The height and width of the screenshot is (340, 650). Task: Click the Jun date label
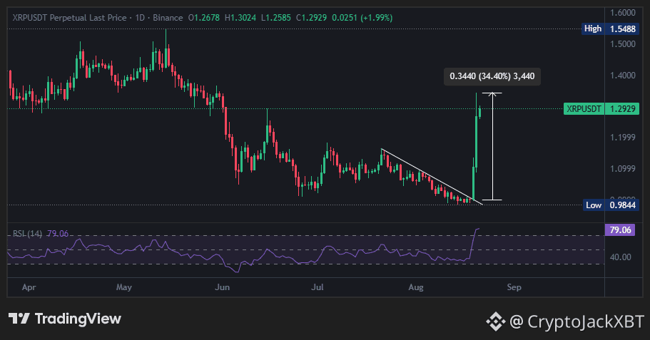coord(222,287)
